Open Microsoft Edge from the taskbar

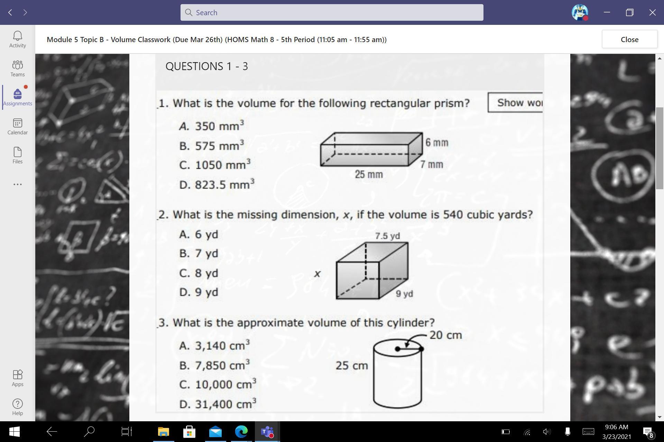(241, 432)
